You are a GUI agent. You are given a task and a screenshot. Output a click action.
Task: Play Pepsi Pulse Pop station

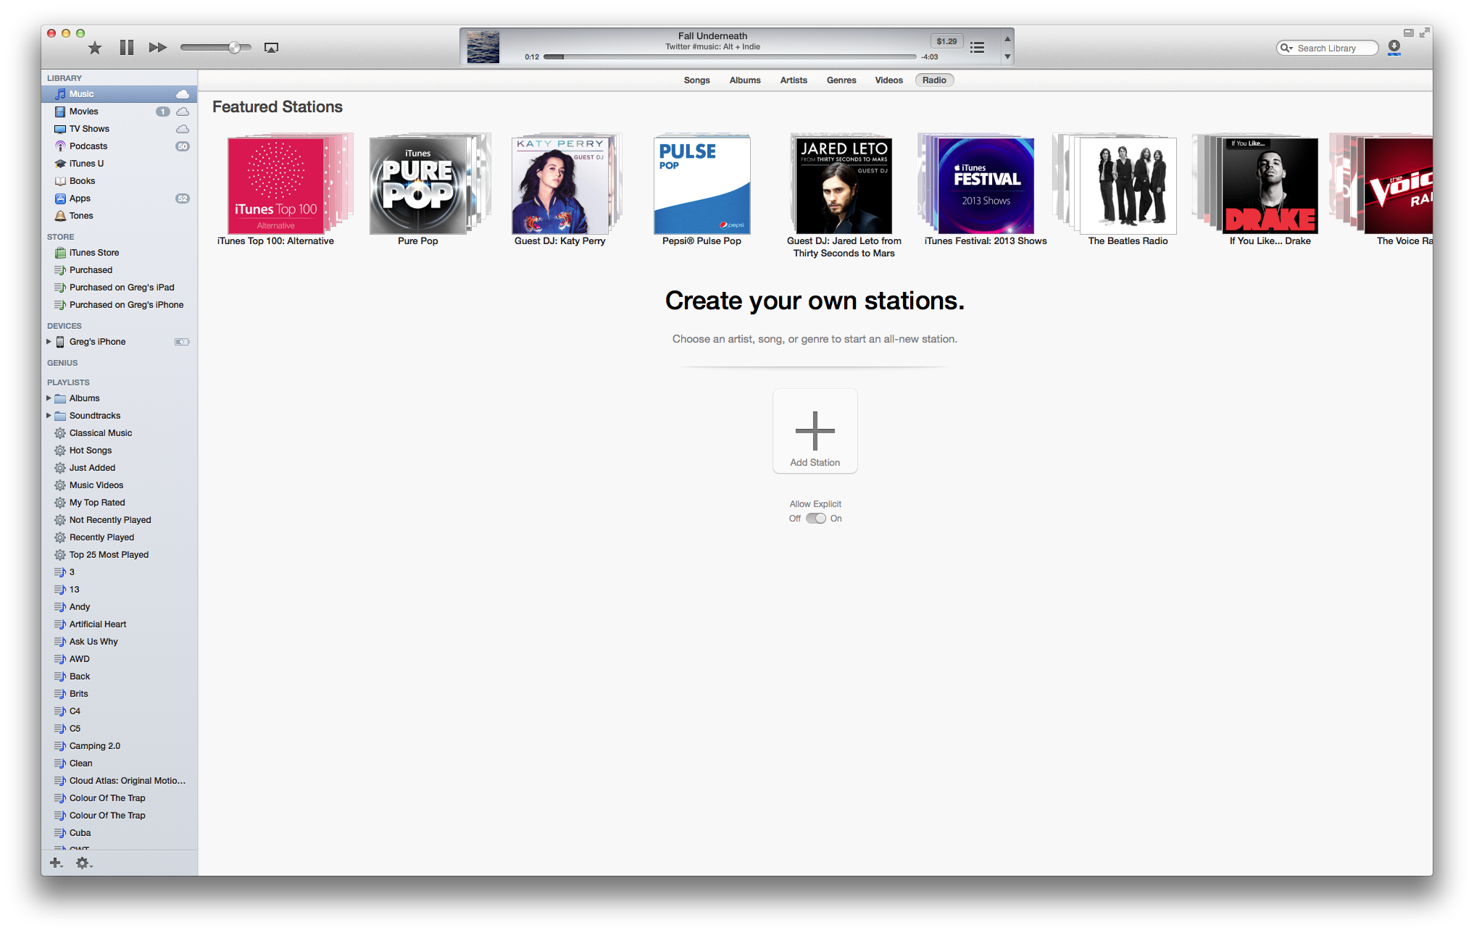point(701,185)
